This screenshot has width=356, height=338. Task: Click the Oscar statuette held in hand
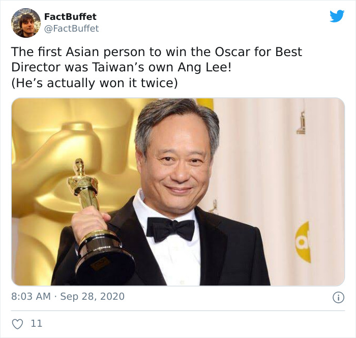(x=98, y=221)
